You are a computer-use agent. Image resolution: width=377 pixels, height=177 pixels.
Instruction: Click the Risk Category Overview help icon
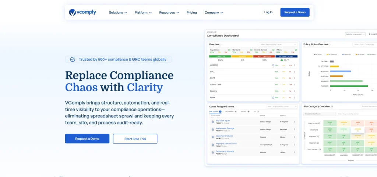coord(332,106)
